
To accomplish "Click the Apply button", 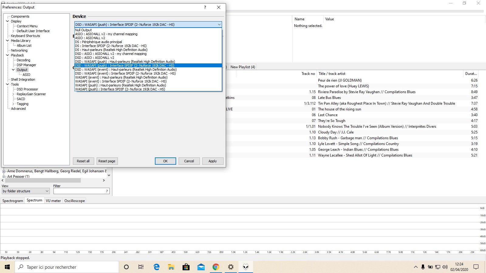I will point(213,161).
